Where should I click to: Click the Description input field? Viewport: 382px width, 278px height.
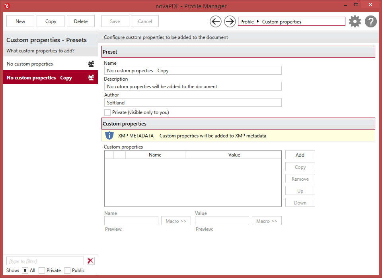(193, 86)
